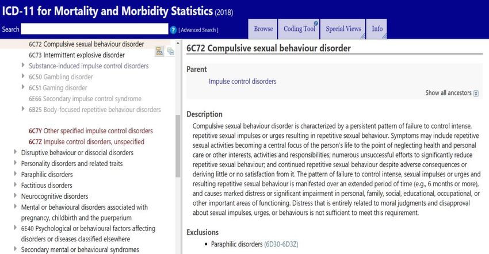Select 6C72 Compulsive sexual behaviour disorder in tree
Image resolution: width=489 pixels, height=254 pixels.
[x=86, y=44]
